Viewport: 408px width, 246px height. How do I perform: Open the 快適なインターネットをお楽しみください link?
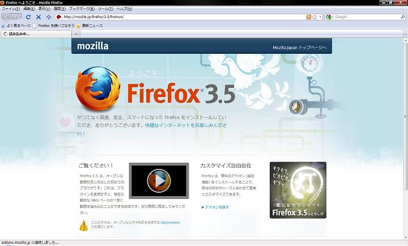(186, 125)
